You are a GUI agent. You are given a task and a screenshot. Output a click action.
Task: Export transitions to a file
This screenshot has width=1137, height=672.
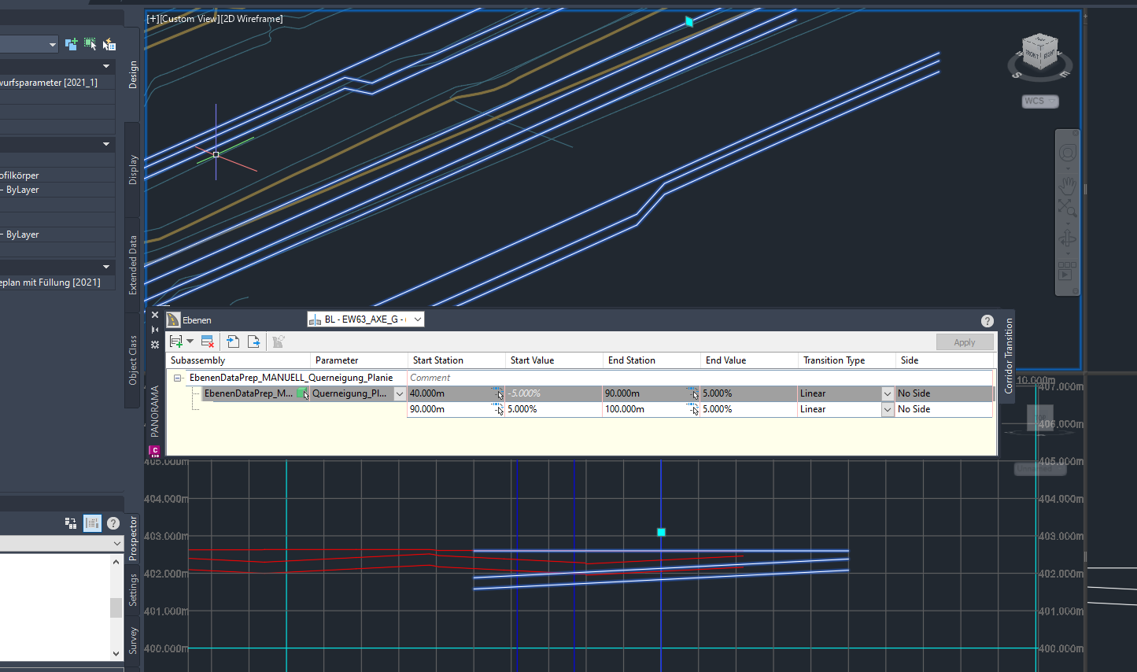pyautogui.click(x=254, y=341)
